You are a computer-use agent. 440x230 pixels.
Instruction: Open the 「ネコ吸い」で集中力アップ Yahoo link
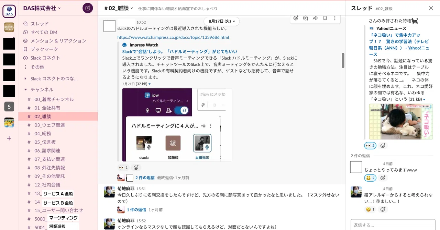(399, 45)
